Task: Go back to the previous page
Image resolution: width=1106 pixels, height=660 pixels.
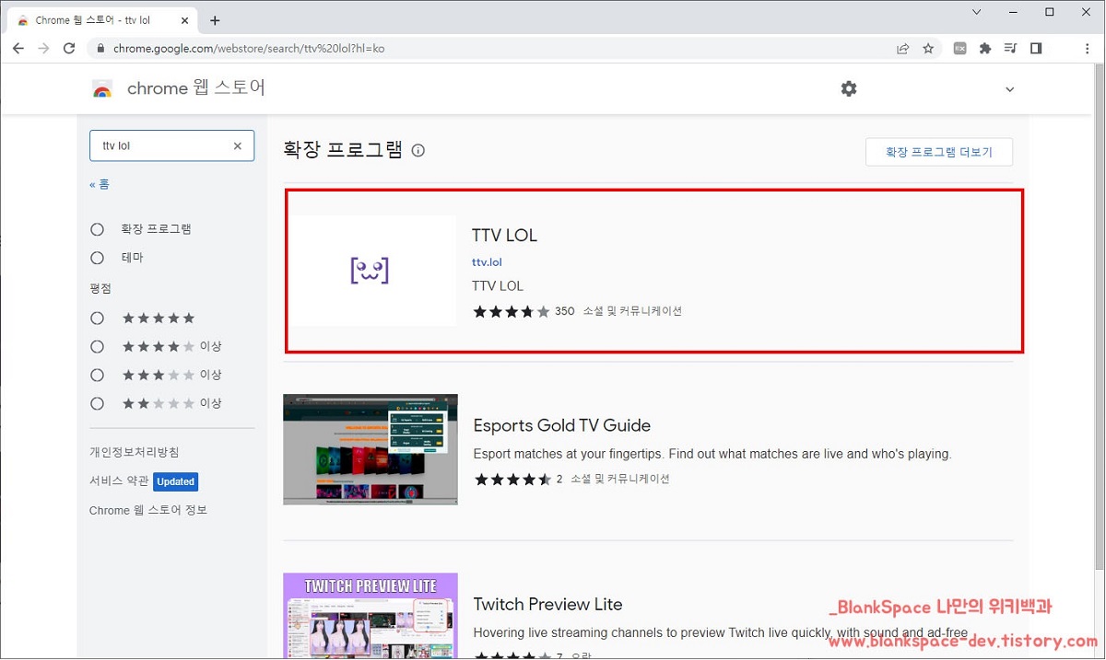Action: 18,49
